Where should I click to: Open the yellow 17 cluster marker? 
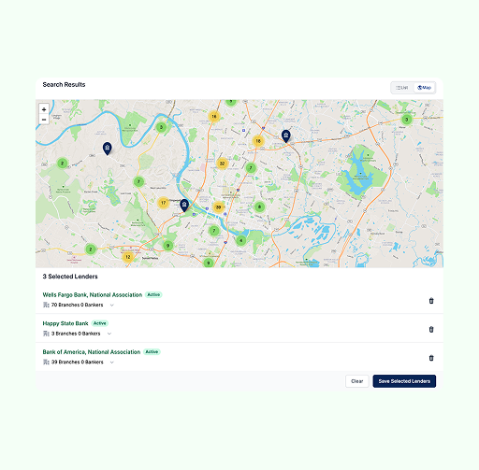pyautogui.click(x=163, y=203)
